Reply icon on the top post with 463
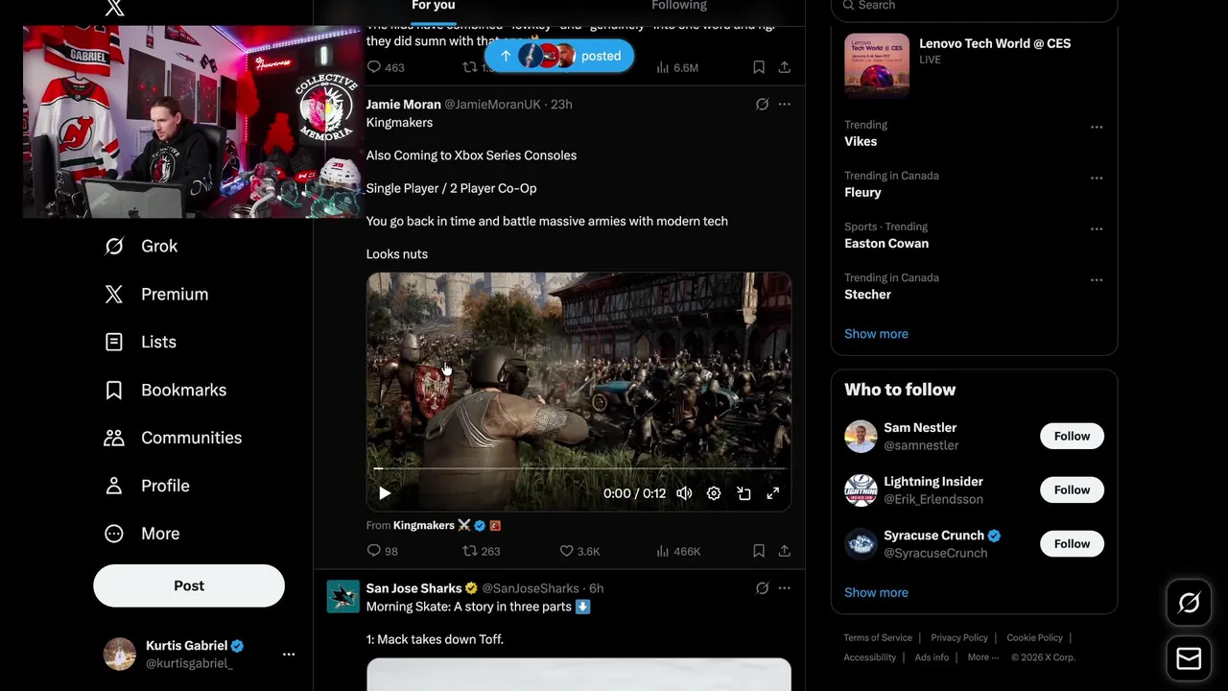 pyautogui.click(x=374, y=67)
